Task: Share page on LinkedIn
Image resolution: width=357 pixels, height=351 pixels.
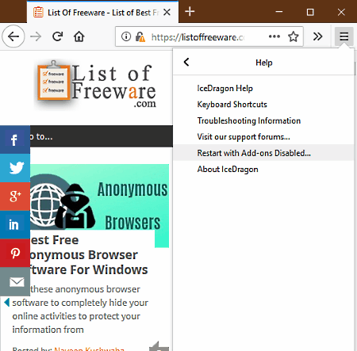Action: (x=15, y=225)
